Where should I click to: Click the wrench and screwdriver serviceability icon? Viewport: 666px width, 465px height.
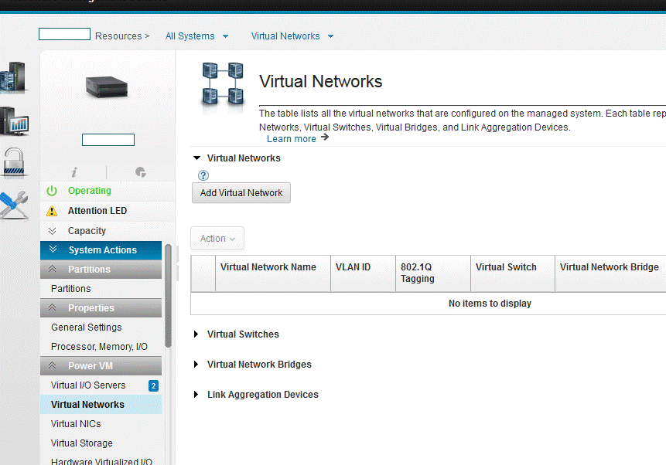tap(13, 205)
